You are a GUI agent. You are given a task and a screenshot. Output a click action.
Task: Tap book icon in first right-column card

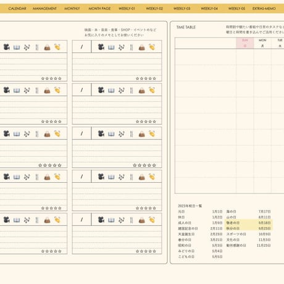[111, 48]
